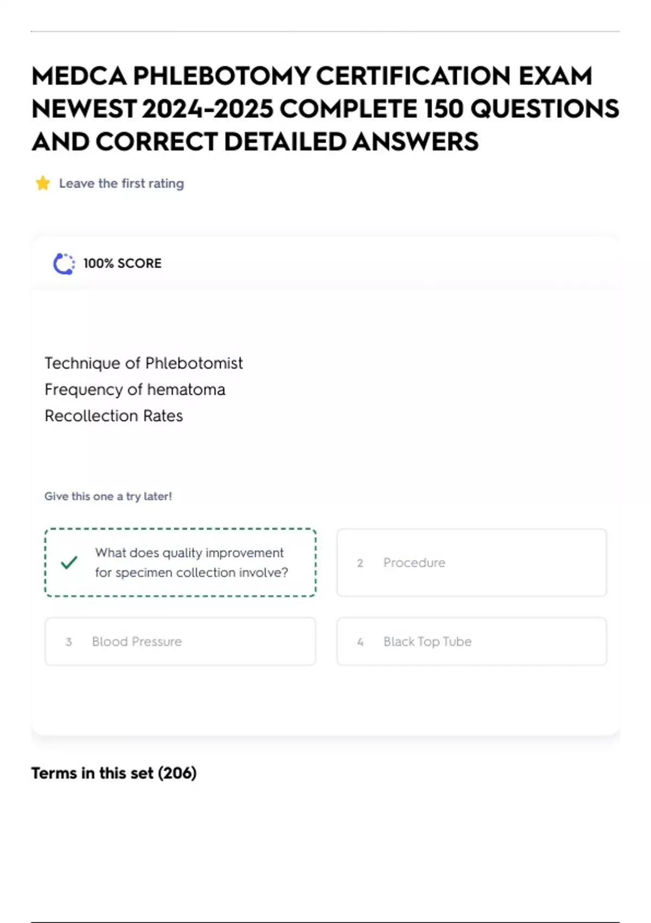Click the 'Recollection Rates' definition line
Image resolution: width=651 pixels, height=923 pixels.
(114, 416)
